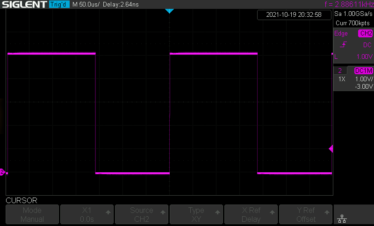Click the arrow on the X1 softkey
The height and width of the screenshot is (226, 374).
pyautogui.click(x=108, y=212)
